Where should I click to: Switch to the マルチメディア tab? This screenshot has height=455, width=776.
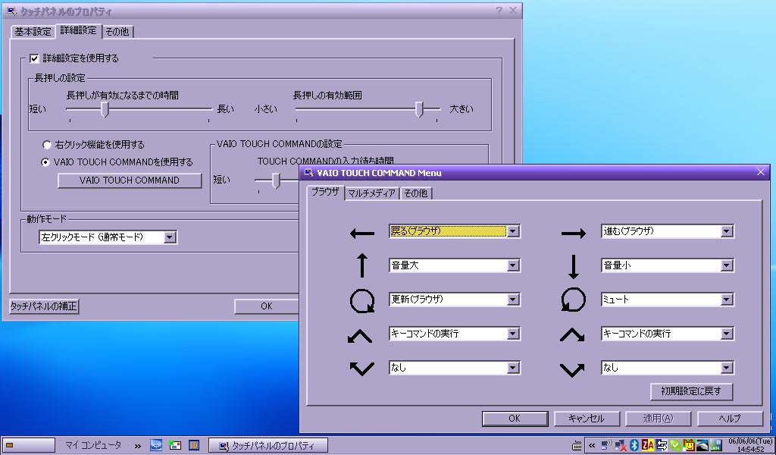point(371,193)
